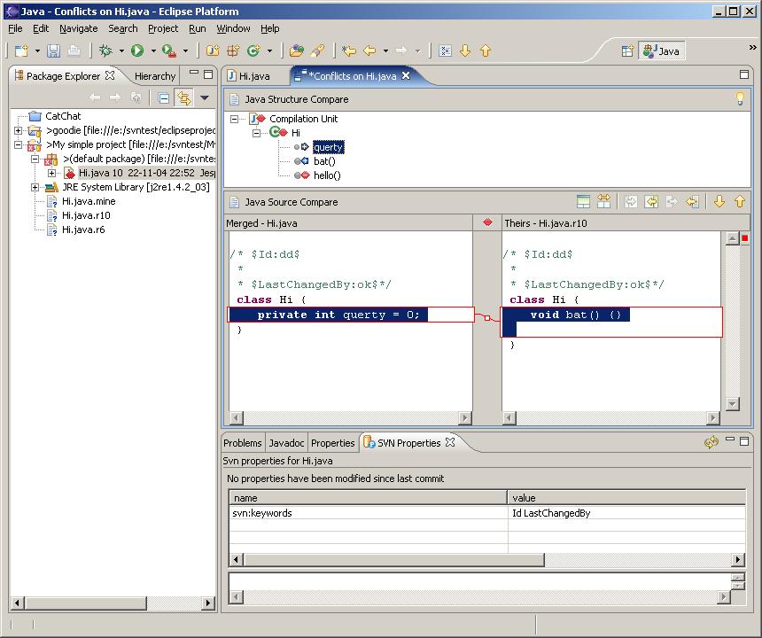The height and width of the screenshot is (638, 762).
Task: Switch to the Javadoc tab
Action: coord(286,443)
